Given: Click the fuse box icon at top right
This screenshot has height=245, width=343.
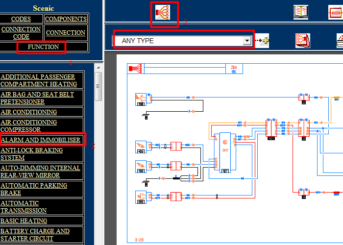Looking at the screenshot, I should click(336, 12).
